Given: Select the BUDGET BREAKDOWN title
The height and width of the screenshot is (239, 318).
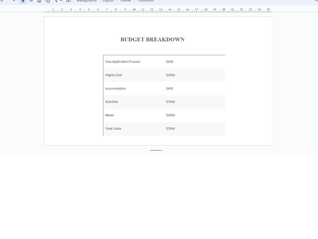Looking at the screenshot, I should (x=153, y=40).
